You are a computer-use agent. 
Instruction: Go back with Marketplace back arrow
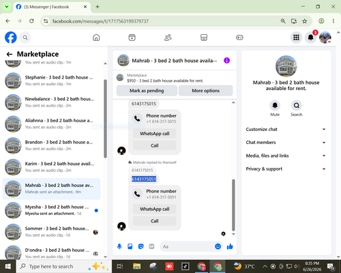pos(10,54)
